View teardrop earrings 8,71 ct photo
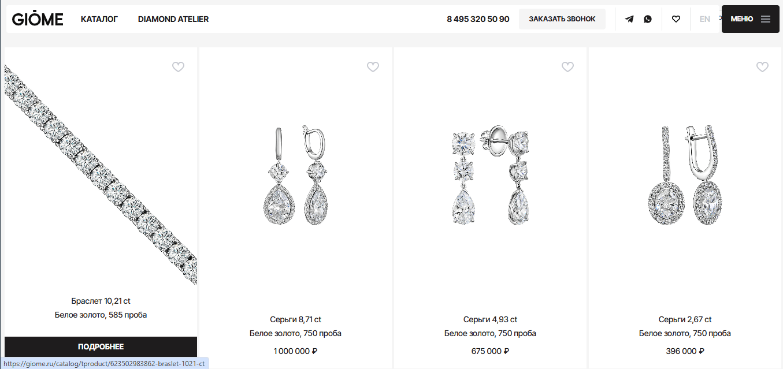 295,176
